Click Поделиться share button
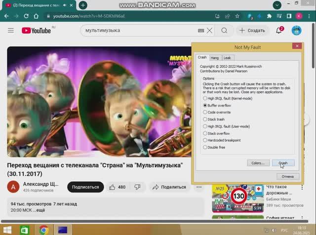This screenshot has width=316, height=235. [x=169, y=187]
